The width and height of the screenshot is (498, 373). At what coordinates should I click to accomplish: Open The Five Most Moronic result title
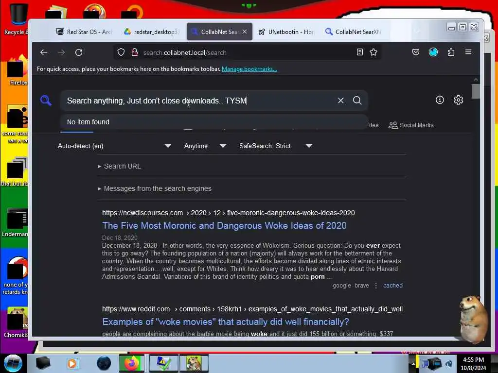coord(224,225)
